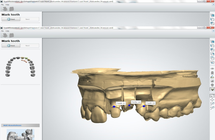Select the rotate/fit view tool
Image resolution: width=215 pixels, height=140 pixels.
click(212, 96)
